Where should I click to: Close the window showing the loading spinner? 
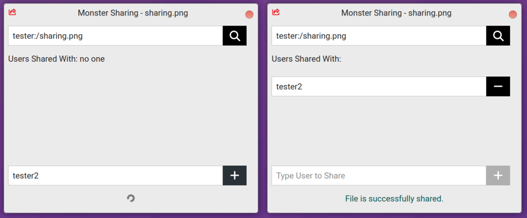tap(249, 15)
